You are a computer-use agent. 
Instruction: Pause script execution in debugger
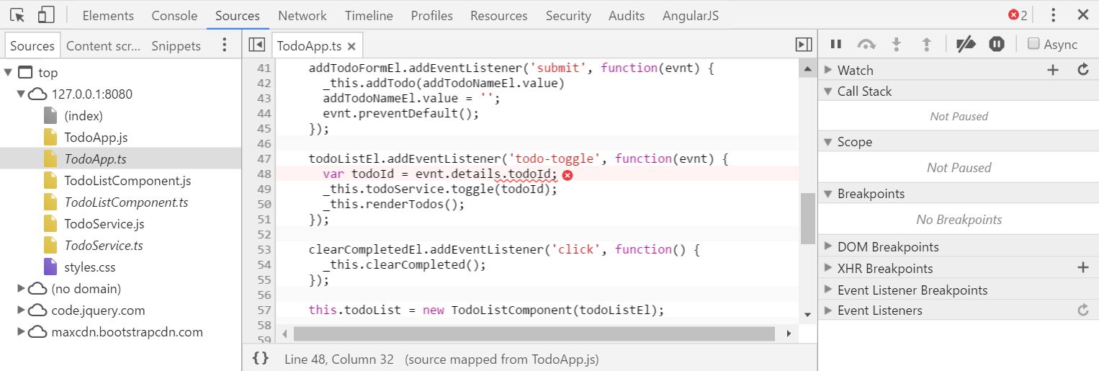click(x=835, y=45)
